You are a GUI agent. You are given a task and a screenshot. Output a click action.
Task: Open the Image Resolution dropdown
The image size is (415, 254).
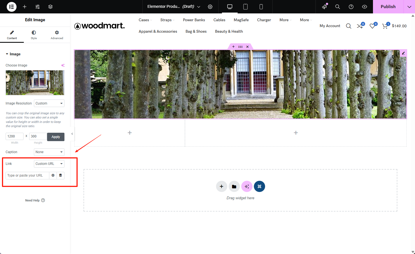[49, 103]
